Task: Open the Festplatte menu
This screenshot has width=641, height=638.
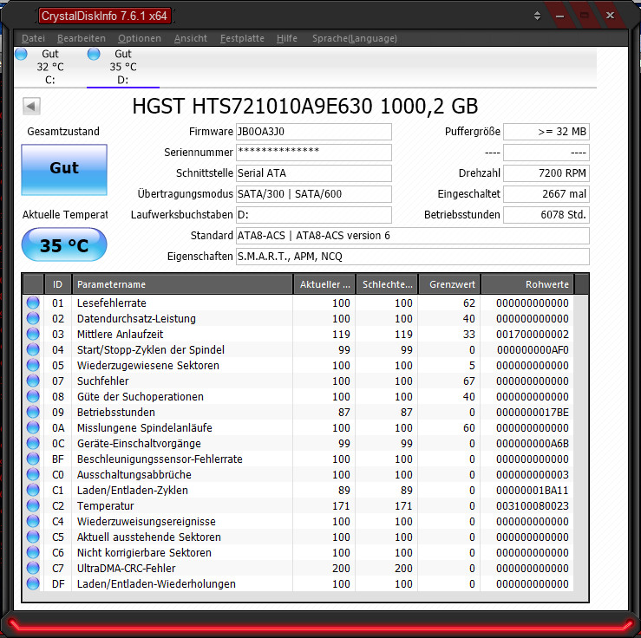Action: [x=242, y=38]
